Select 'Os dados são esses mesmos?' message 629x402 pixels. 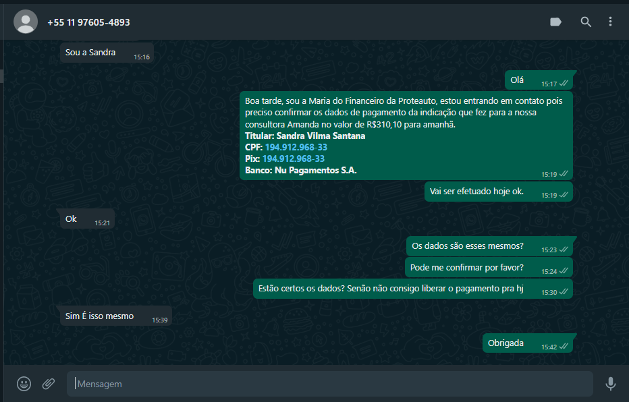[468, 246]
